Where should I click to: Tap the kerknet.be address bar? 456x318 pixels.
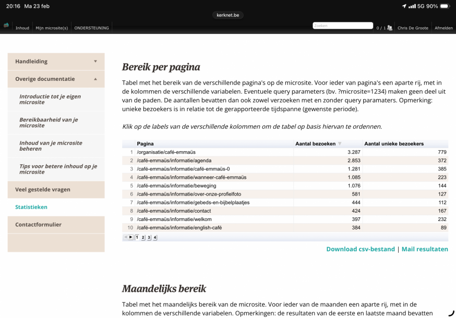pos(228,15)
